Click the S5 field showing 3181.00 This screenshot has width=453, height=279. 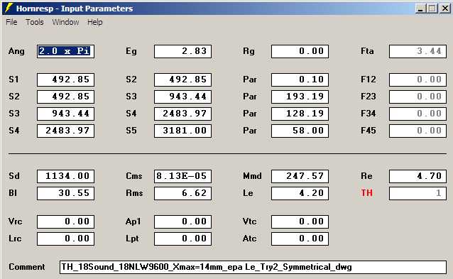(182, 131)
